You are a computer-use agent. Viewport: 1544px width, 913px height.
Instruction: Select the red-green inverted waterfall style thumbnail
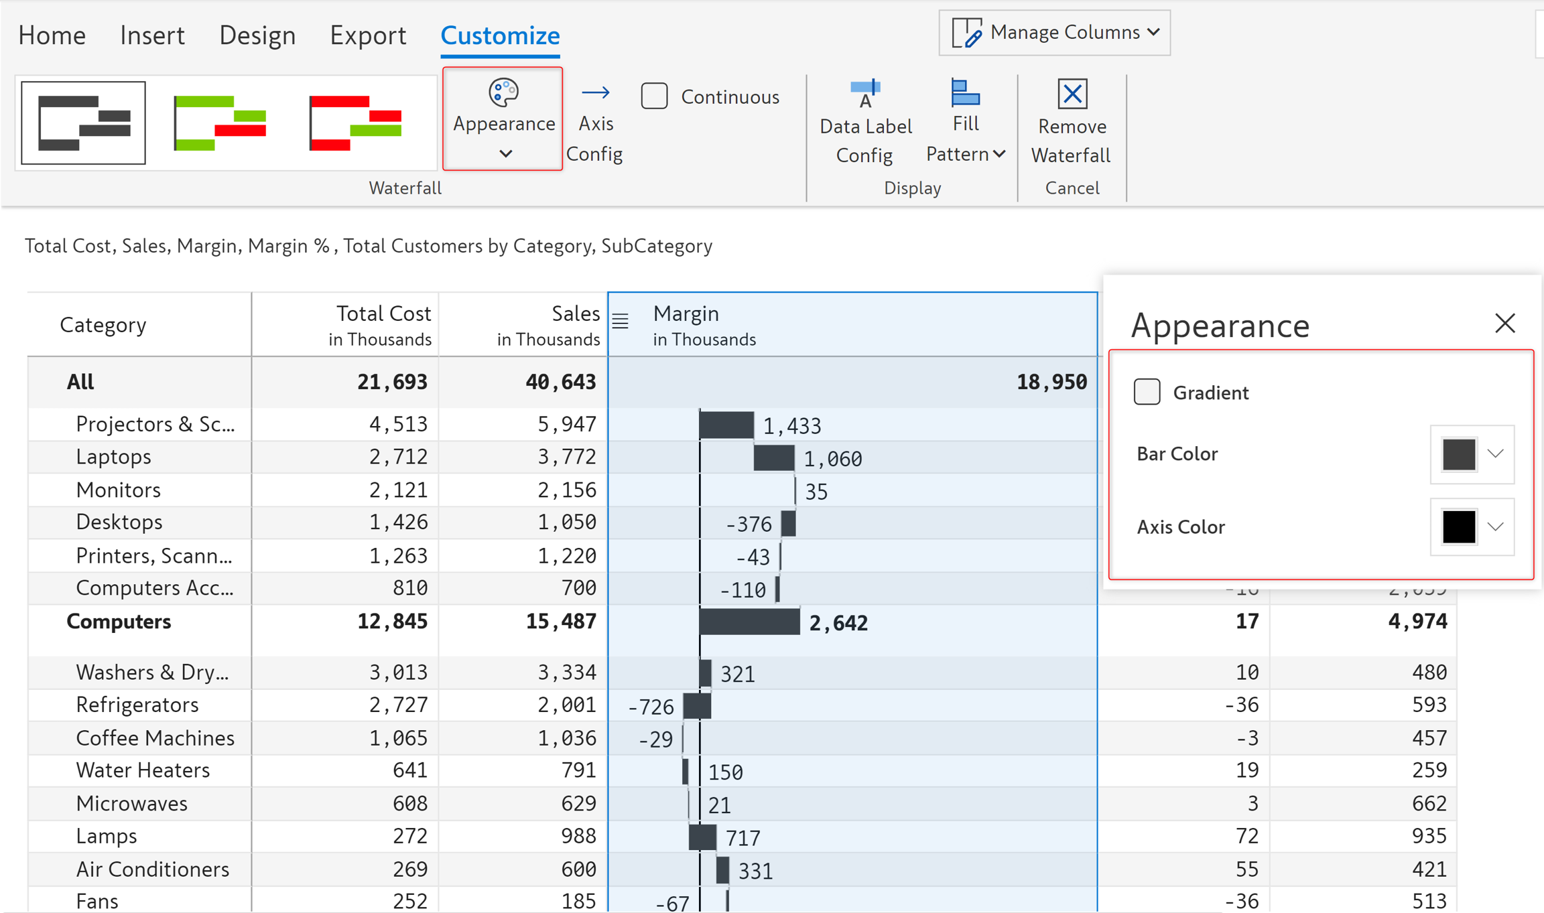point(355,123)
